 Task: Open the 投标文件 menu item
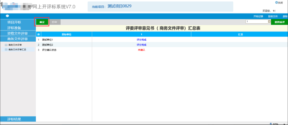(x=273, y=16)
